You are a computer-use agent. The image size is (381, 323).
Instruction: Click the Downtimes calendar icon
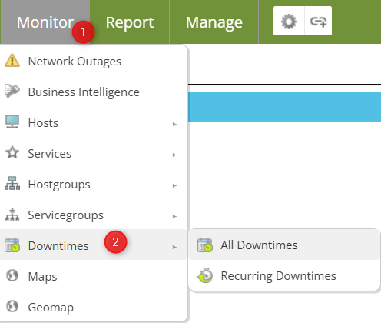pos(12,245)
